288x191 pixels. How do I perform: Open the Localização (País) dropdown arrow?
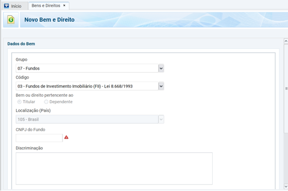tap(161, 119)
